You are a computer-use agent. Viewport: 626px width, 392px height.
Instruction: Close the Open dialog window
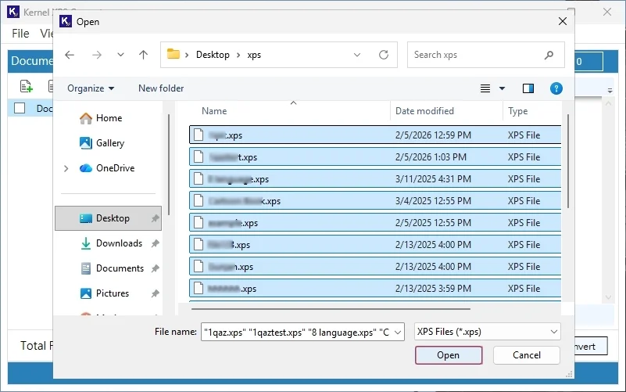[563, 21]
